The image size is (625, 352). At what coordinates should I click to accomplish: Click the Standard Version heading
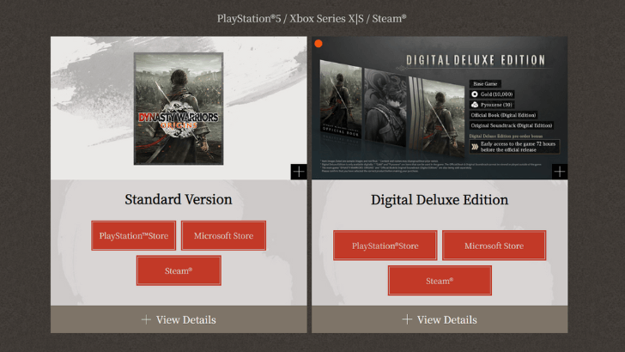(x=179, y=199)
